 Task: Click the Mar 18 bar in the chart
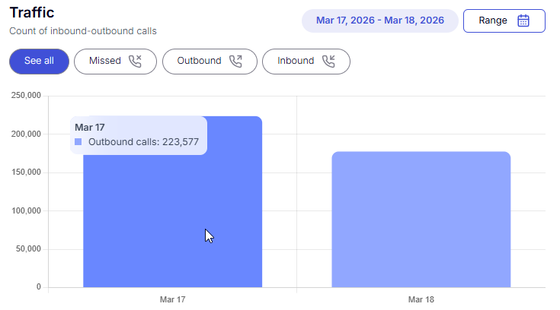421,220
